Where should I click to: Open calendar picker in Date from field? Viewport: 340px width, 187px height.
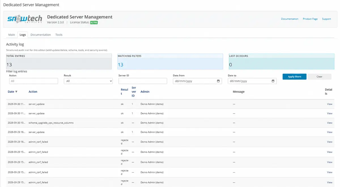click(x=218, y=81)
